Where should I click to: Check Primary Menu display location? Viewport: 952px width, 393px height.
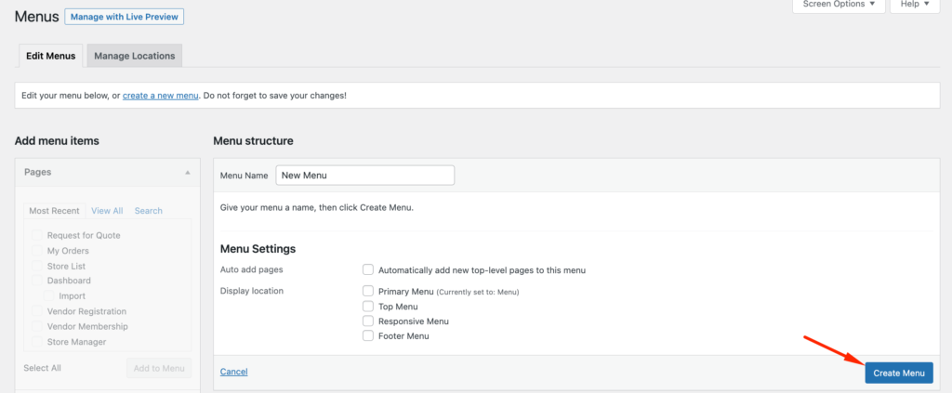click(x=368, y=291)
